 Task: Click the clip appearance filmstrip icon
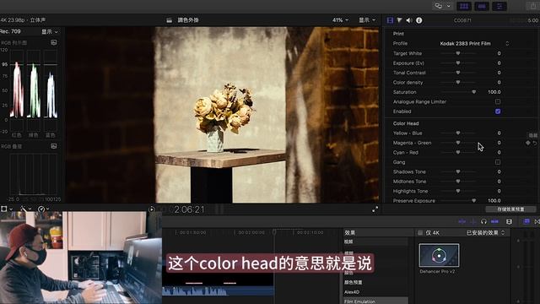click(509, 221)
